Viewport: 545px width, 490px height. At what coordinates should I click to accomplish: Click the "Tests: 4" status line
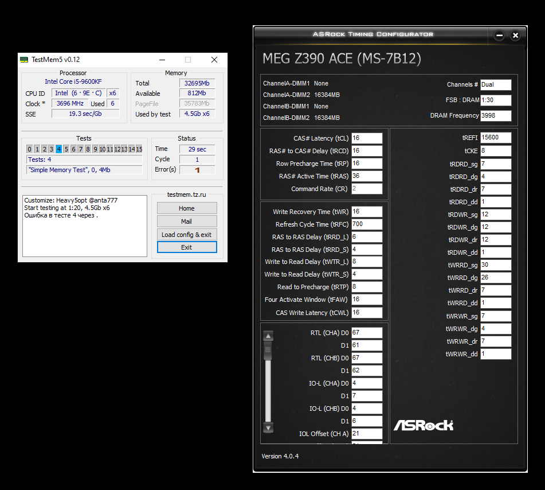84,160
